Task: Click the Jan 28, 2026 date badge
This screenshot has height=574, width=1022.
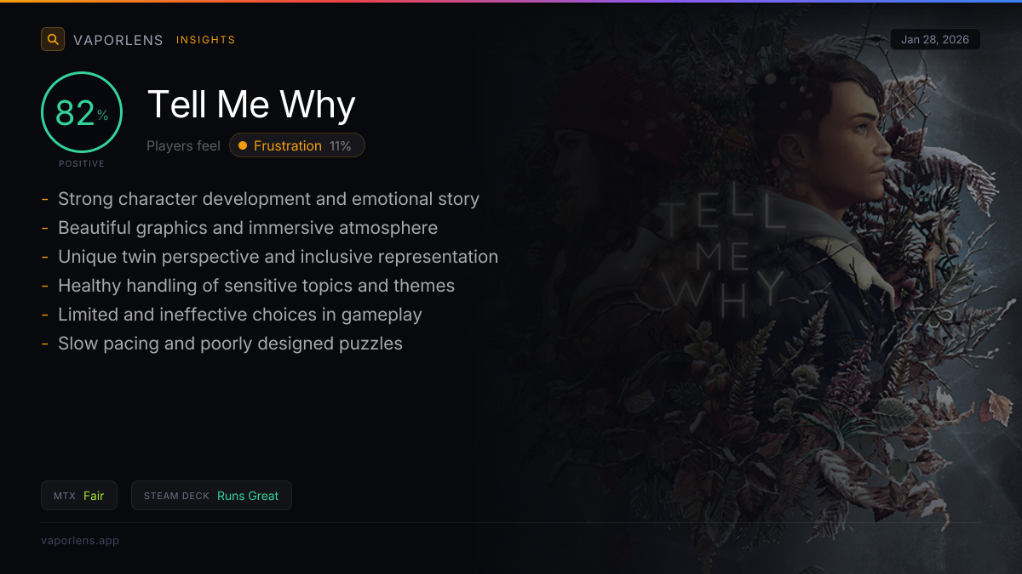Action: (x=934, y=40)
